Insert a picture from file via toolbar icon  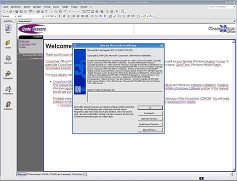point(92,11)
